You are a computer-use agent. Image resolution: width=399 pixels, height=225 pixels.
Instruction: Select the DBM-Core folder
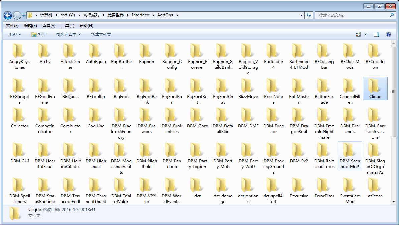(x=197, y=115)
